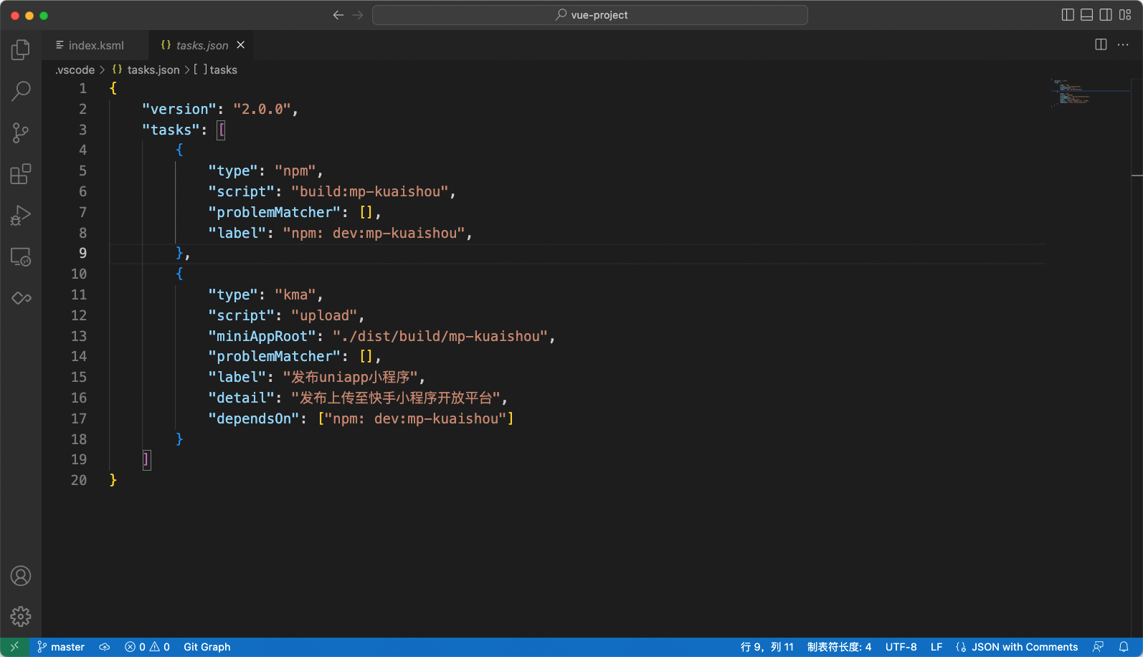1143x657 pixels.
Task: Switch to the tasks.json tab
Action: point(201,45)
